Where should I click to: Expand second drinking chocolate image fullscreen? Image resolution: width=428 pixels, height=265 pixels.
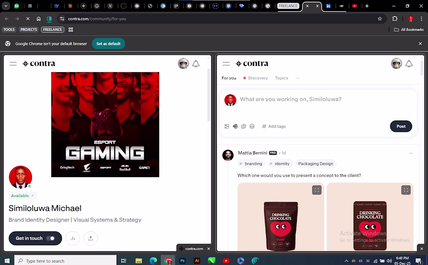point(406,190)
